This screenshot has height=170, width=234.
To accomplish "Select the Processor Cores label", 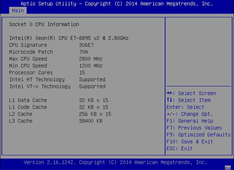I will (31, 73).
